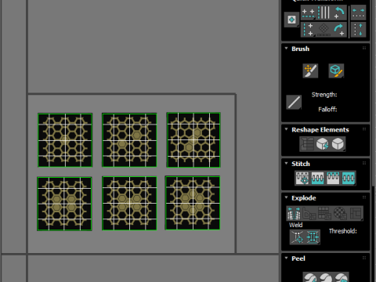Select the bottom-left hexagon UV tile
Viewport: 376px width, 282px height.
click(64, 204)
